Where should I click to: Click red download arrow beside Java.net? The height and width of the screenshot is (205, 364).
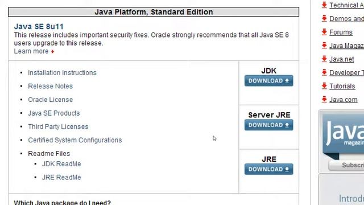324,59
